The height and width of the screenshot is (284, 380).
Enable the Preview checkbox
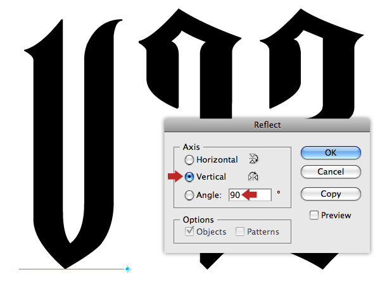tap(314, 215)
